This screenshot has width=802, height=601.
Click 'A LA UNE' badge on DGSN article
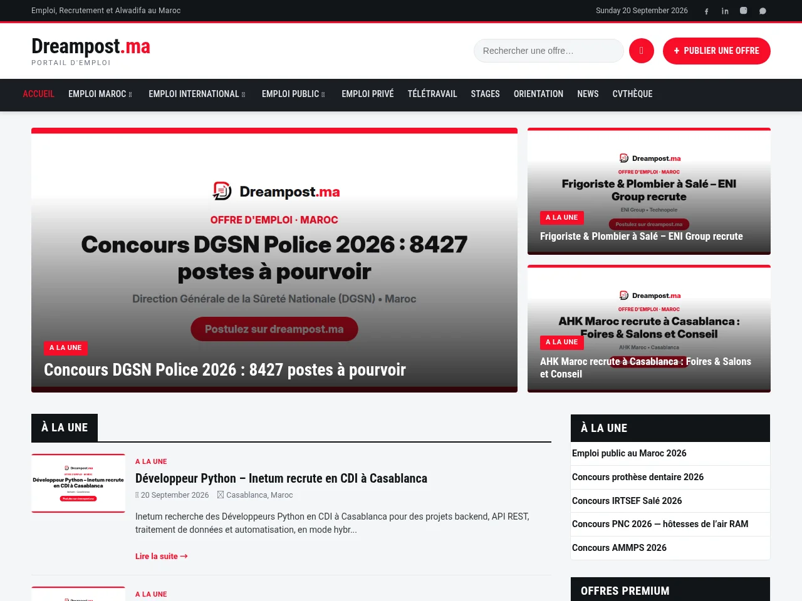point(66,347)
